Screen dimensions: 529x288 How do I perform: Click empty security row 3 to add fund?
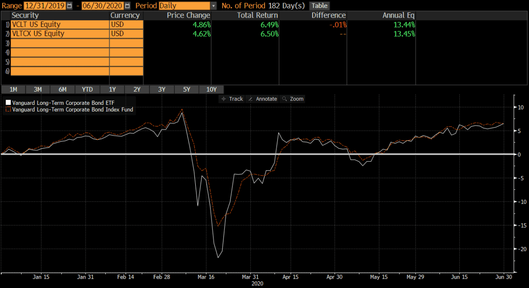click(57, 43)
